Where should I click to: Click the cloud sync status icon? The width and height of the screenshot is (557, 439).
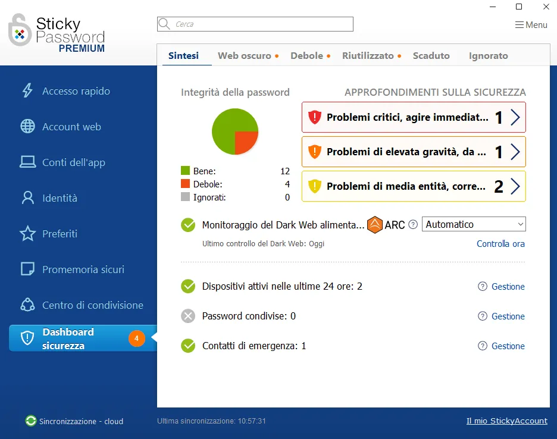[x=31, y=421]
